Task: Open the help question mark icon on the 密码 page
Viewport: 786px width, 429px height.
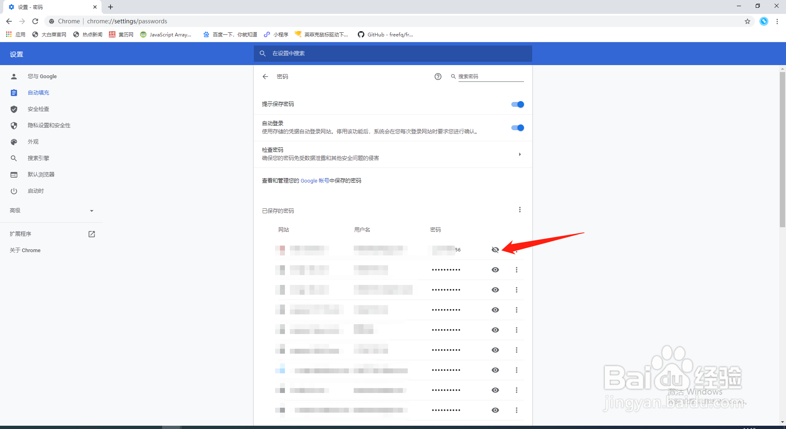Action: click(438, 77)
